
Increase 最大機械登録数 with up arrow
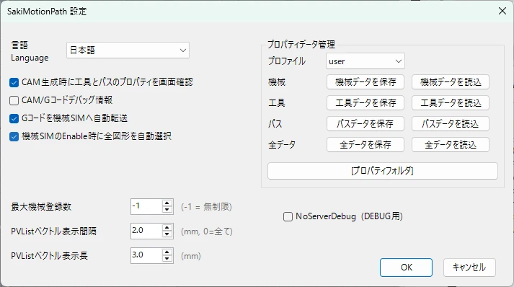(x=167, y=203)
